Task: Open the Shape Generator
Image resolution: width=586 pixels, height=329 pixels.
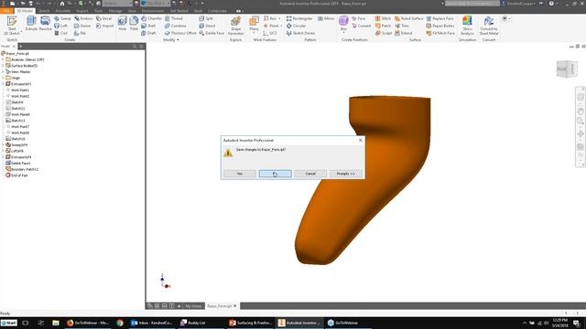Action: pos(236,26)
